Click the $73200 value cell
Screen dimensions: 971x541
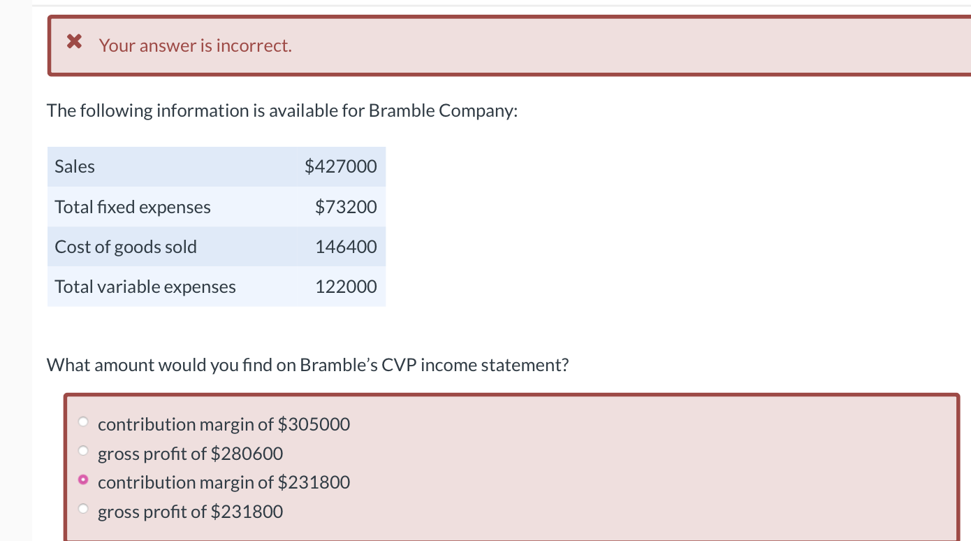(x=345, y=206)
